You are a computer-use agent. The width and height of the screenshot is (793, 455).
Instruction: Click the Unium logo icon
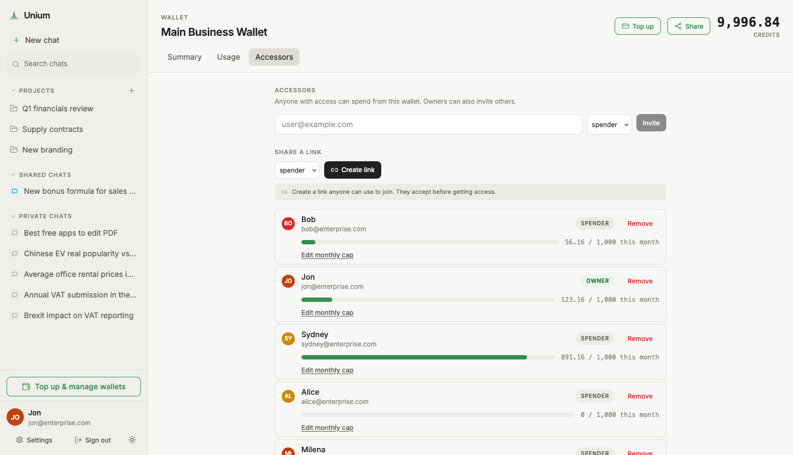(x=14, y=16)
